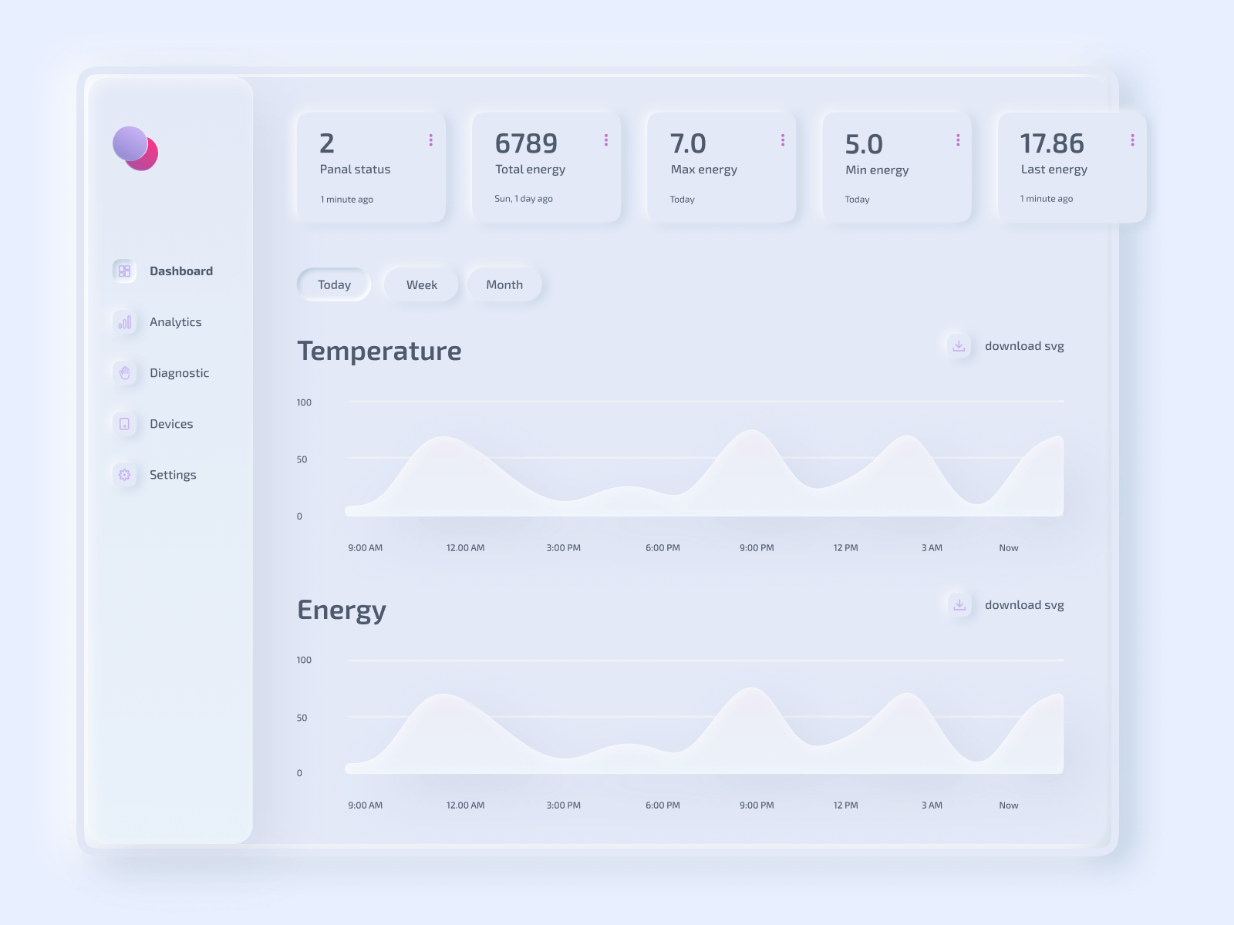Open the Panal status card options menu
1234x925 pixels.
click(x=430, y=140)
